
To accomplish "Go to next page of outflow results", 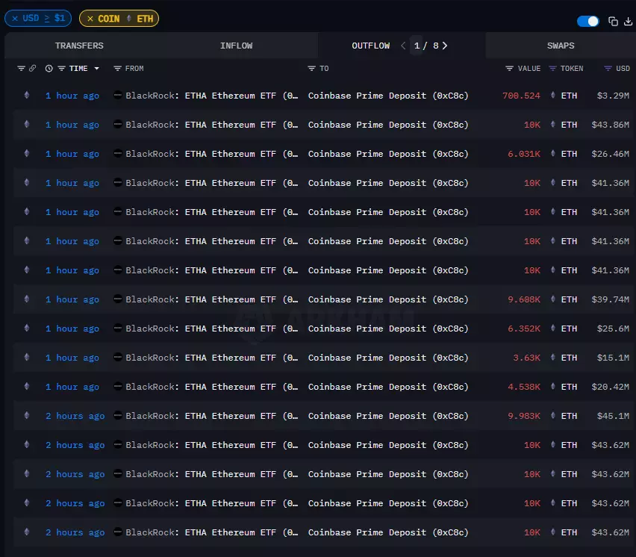I will coord(445,46).
